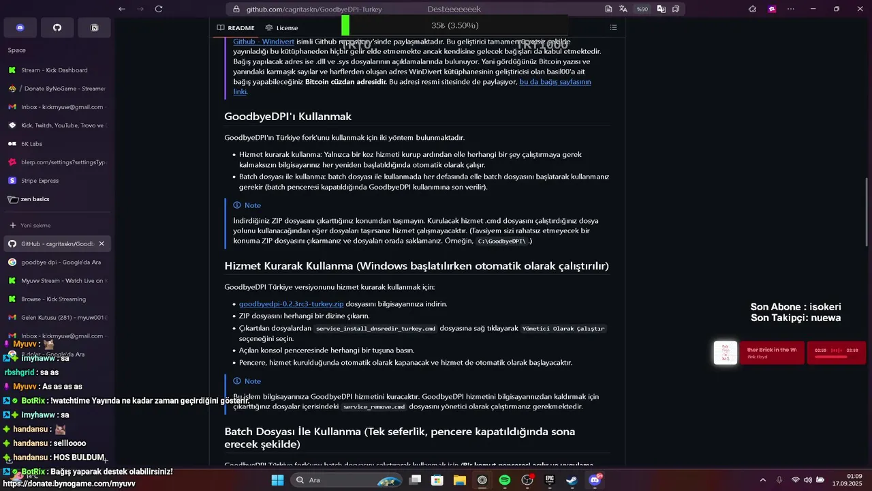Click the taskbar Ara search box
Screen dimensions: 872x491
[347, 480]
